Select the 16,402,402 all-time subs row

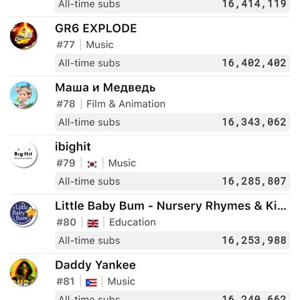[x=172, y=63]
